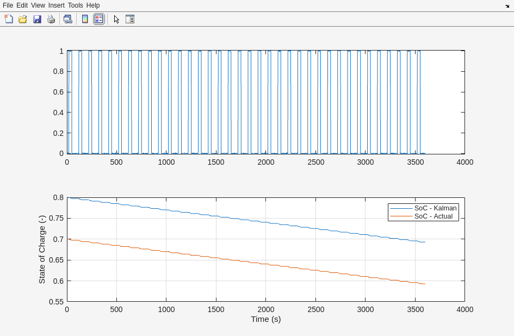This screenshot has width=514, height=336.
Task: Expand the Insert menu
Action: tap(56, 5)
